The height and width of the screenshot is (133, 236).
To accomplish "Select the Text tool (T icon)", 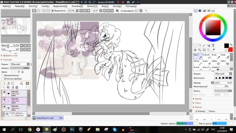I will (x=213, y=45).
